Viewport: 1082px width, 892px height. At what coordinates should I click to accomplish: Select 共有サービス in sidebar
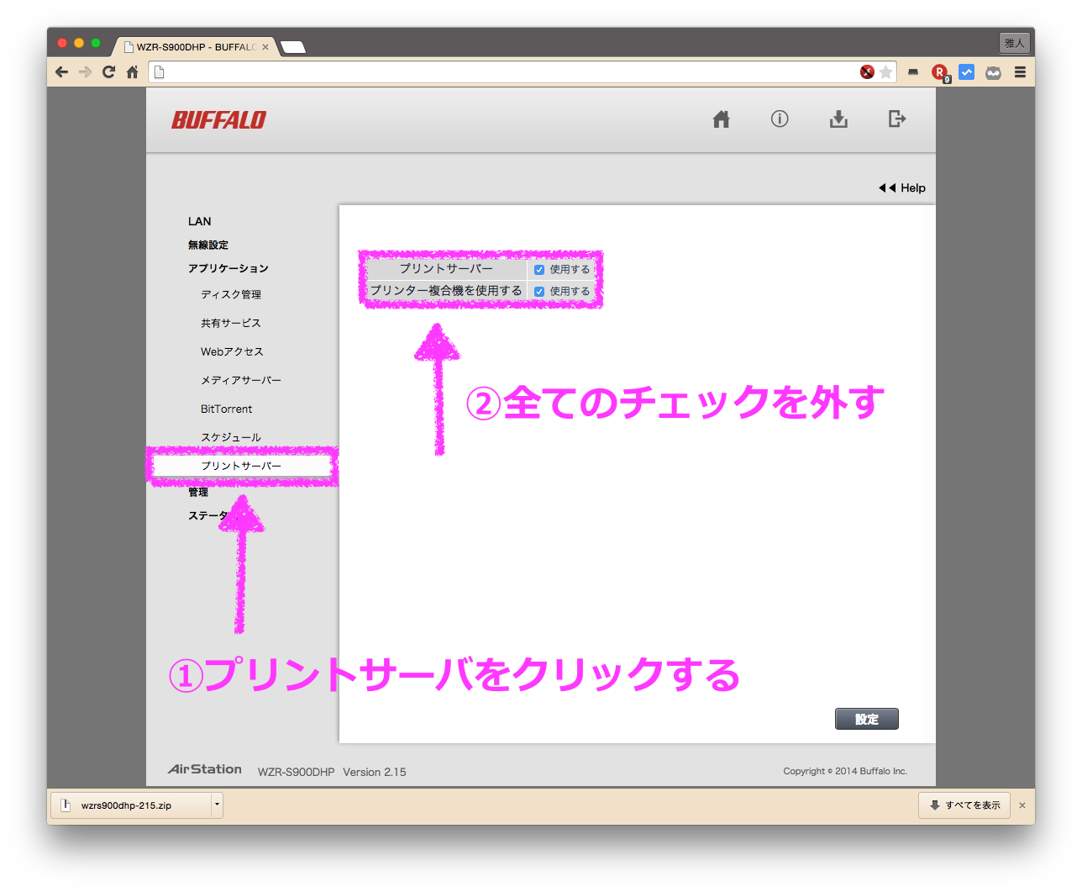click(x=230, y=323)
